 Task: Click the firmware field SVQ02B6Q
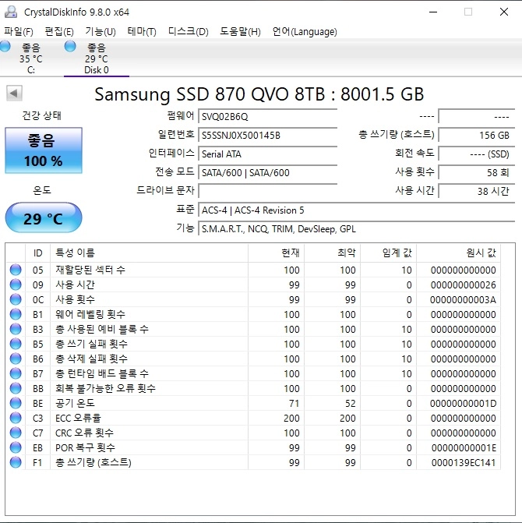268,117
